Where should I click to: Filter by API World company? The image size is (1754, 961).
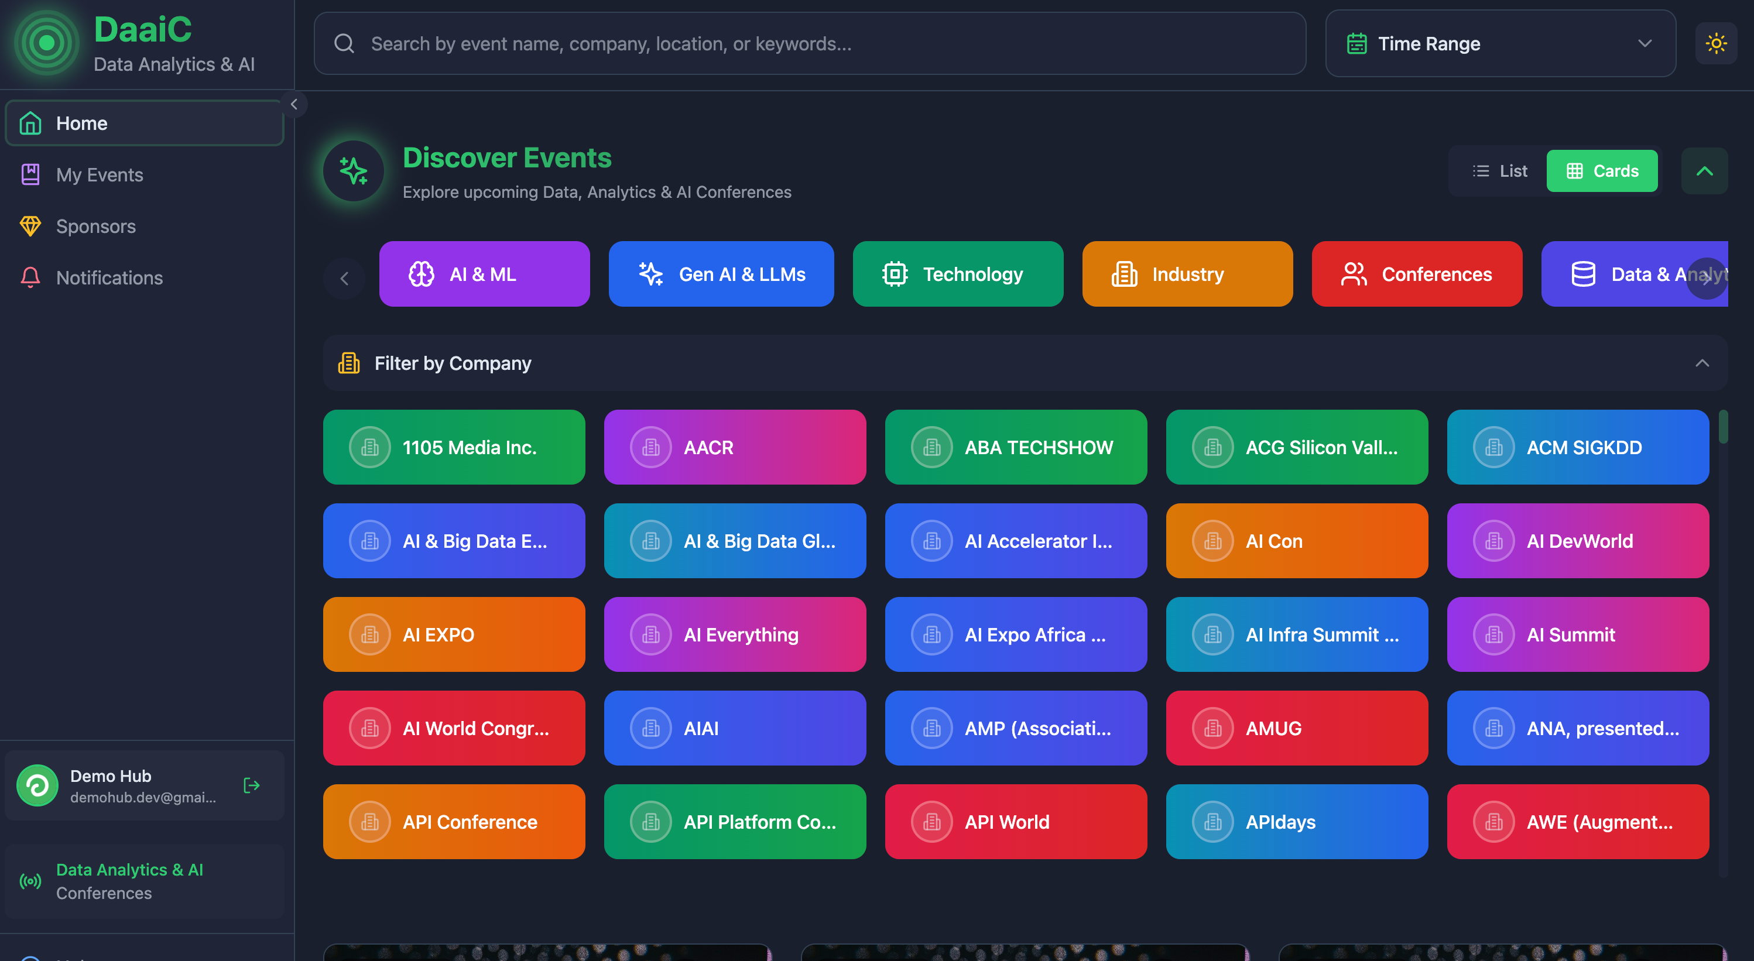point(1015,822)
